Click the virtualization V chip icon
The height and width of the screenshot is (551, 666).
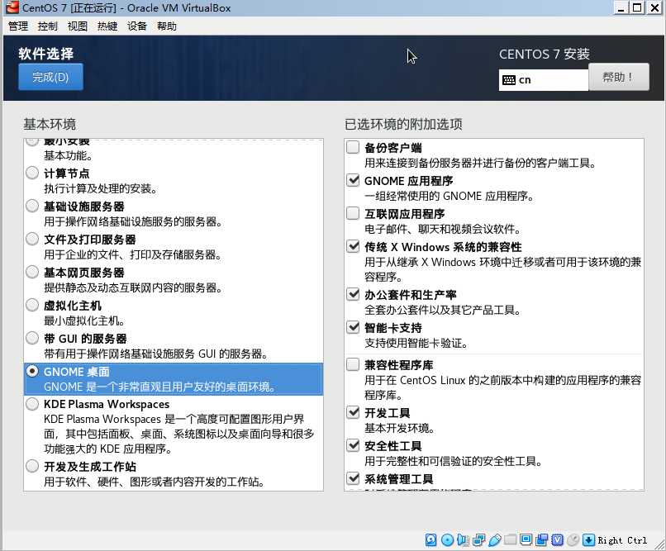557,539
